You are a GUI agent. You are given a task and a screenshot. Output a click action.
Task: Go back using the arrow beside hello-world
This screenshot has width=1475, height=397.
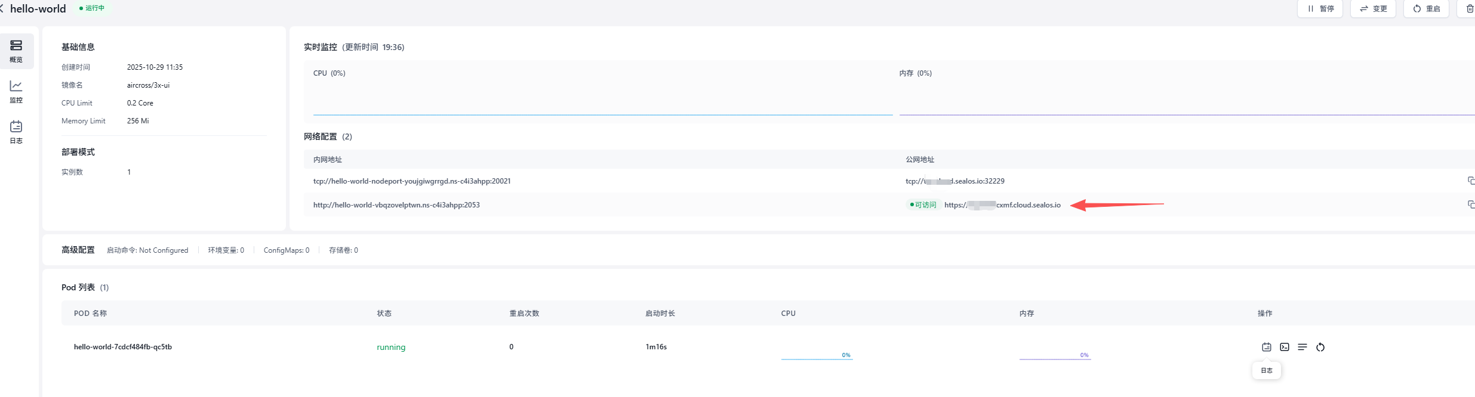point(2,9)
